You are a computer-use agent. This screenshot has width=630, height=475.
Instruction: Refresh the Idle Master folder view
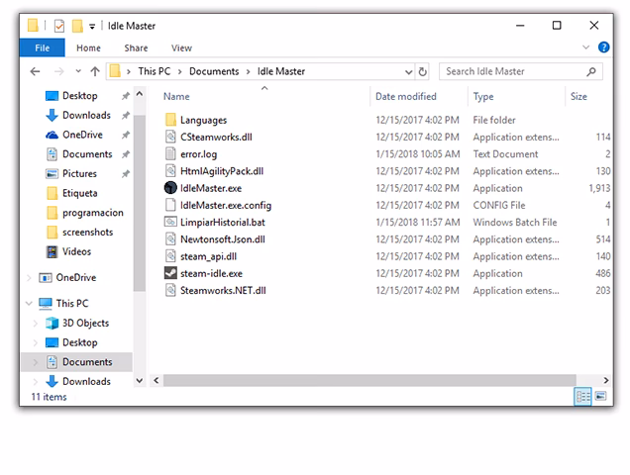pos(422,71)
